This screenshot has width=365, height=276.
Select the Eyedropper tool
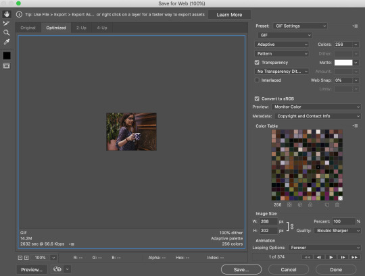point(7,42)
